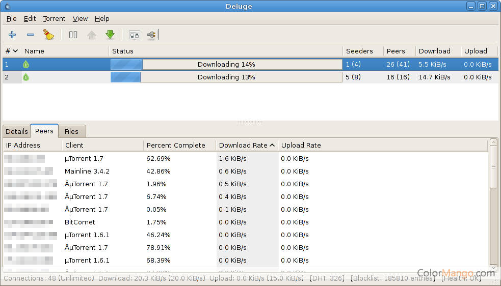Open the Torrent menu
The height and width of the screenshot is (286, 501).
coord(54,18)
